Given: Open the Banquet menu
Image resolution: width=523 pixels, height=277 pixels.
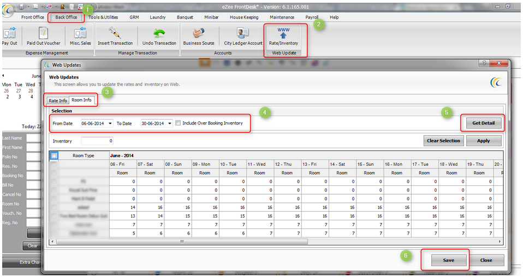Looking at the screenshot, I should (185, 17).
